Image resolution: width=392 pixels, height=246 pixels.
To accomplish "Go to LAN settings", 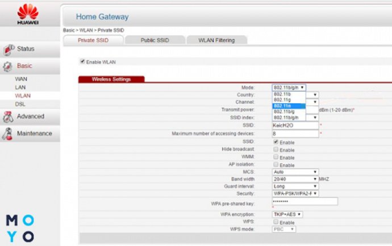I will 20,87.
